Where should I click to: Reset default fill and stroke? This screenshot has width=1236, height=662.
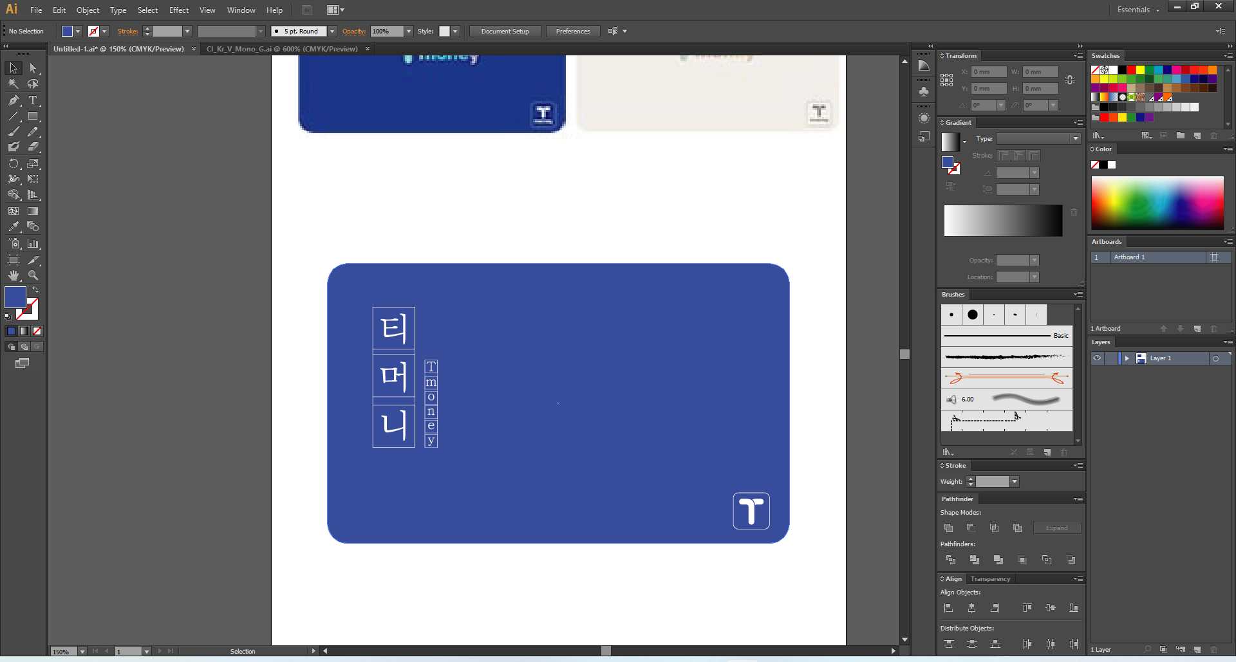8,317
